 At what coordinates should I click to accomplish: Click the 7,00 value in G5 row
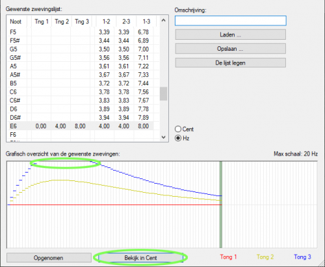coord(143,49)
